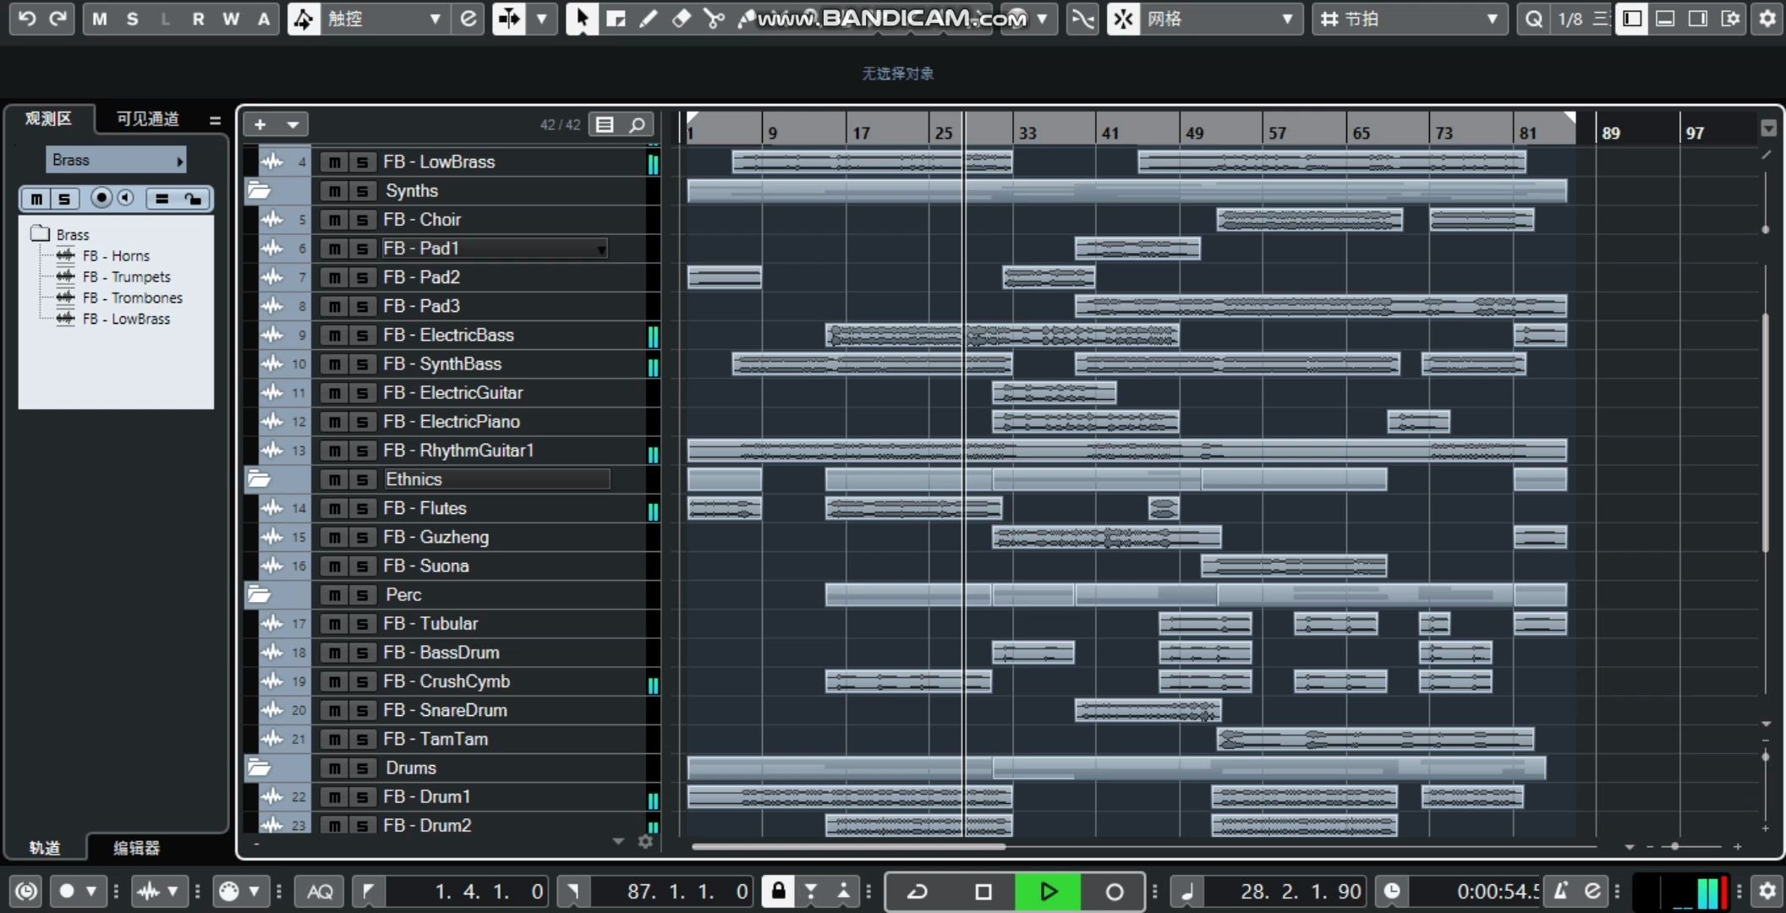The width and height of the screenshot is (1786, 913).
Task: Mute the FB - ElectricBass track
Action: click(x=335, y=336)
